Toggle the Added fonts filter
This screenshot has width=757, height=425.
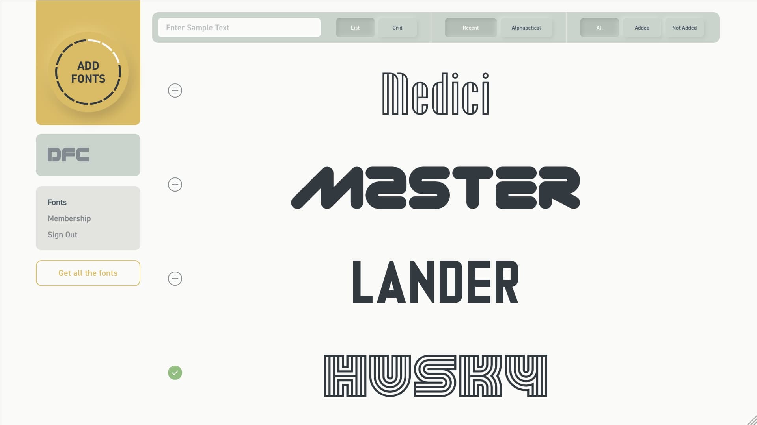[x=641, y=27]
